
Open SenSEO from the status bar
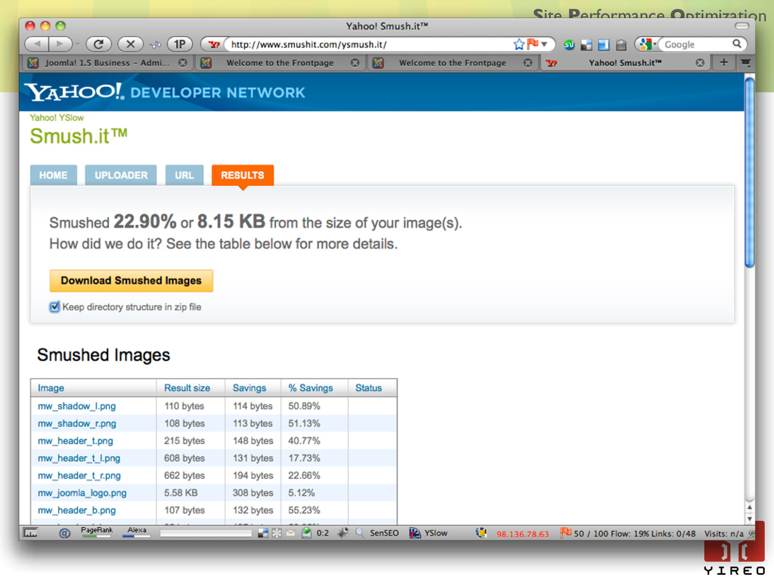pos(384,533)
